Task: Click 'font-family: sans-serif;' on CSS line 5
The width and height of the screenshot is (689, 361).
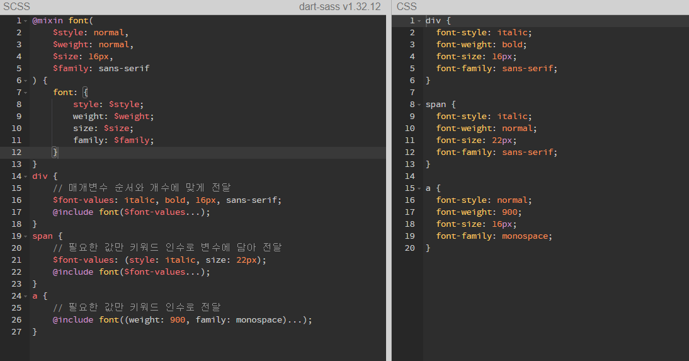Action: (x=496, y=69)
